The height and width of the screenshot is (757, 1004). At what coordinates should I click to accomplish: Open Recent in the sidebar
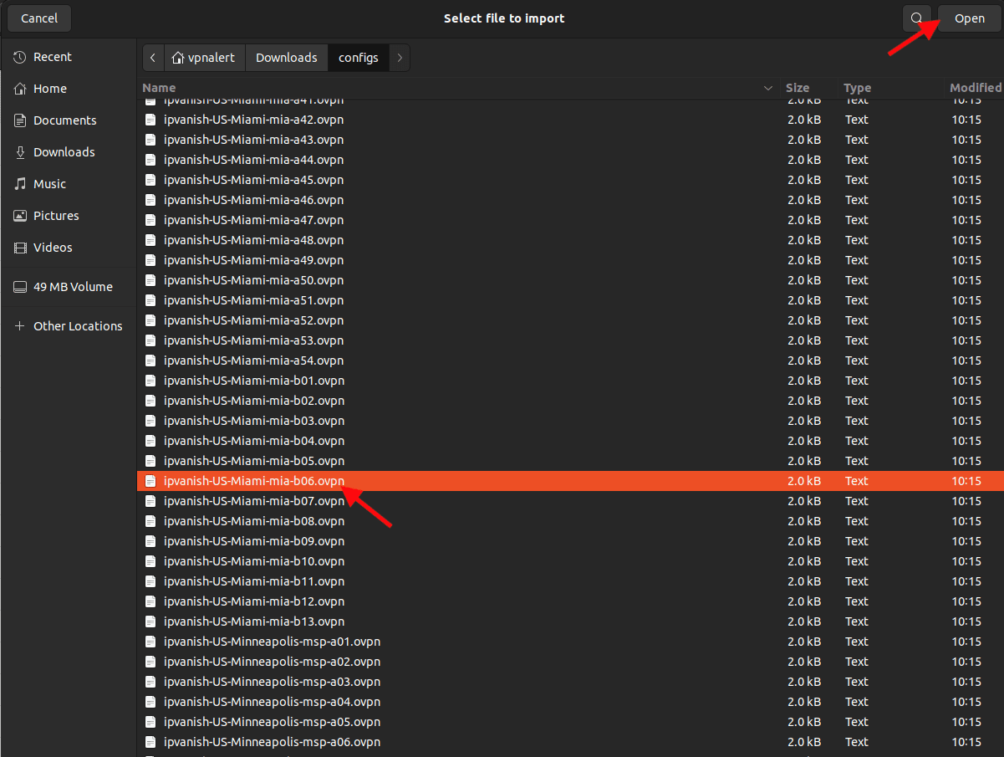52,57
